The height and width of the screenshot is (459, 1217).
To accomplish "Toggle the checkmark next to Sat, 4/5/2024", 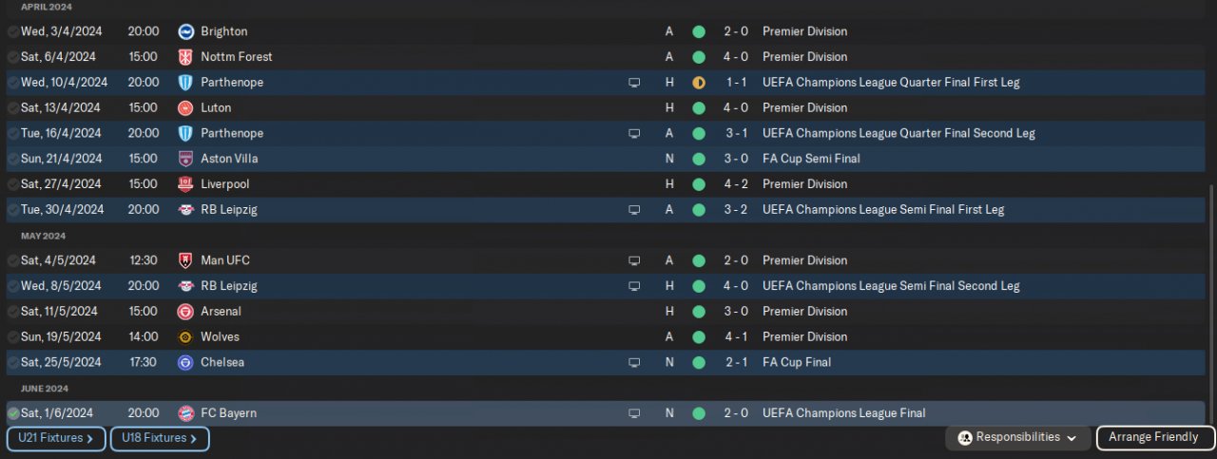I will (12, 260).
